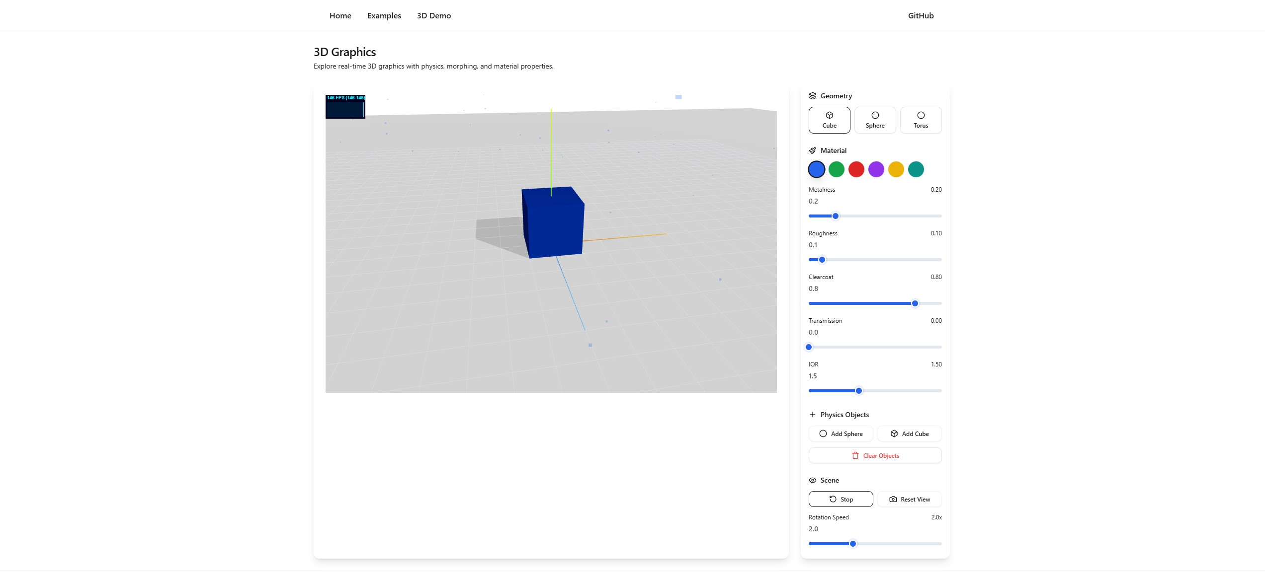Navigate to the 3D Demo page
1265x575 pixels.
click(x=433, y=15)
